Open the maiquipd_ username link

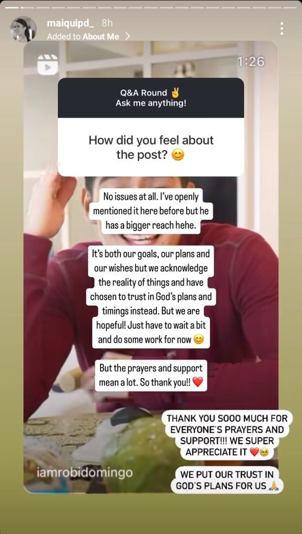[x=70, y=23]
